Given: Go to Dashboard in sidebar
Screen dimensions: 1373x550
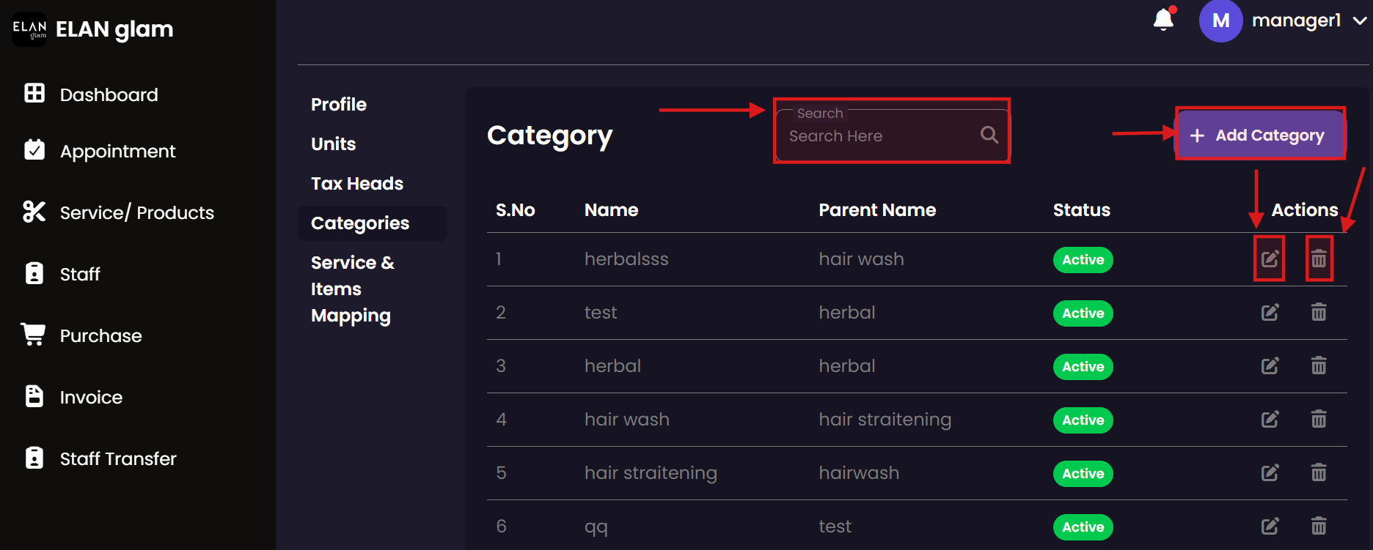Looking at the screenshot, I should [x=109, y=94].
